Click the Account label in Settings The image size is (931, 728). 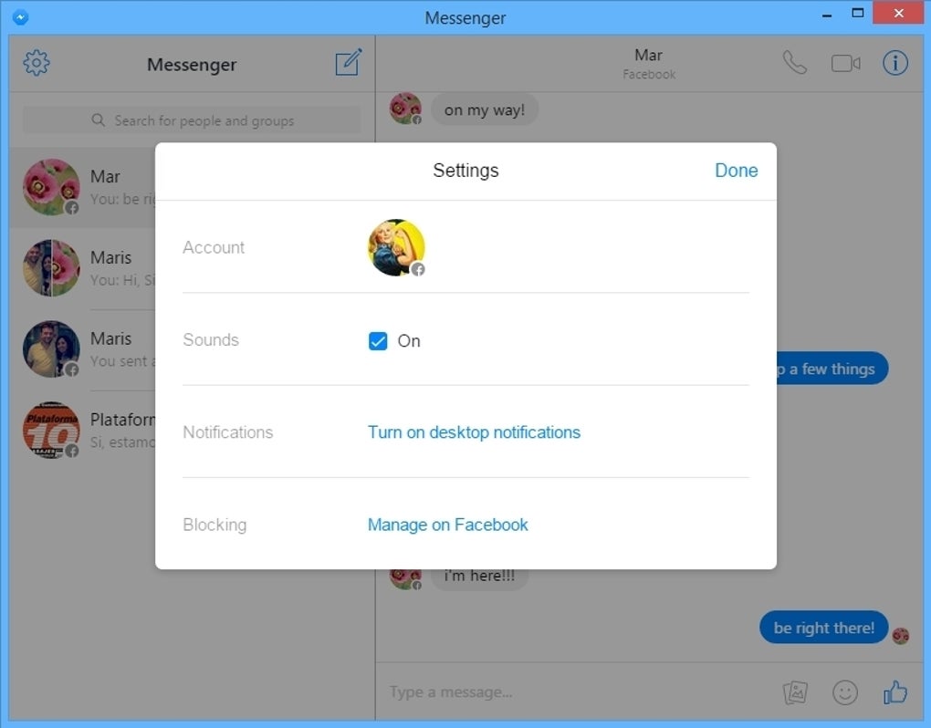[214, 247]
